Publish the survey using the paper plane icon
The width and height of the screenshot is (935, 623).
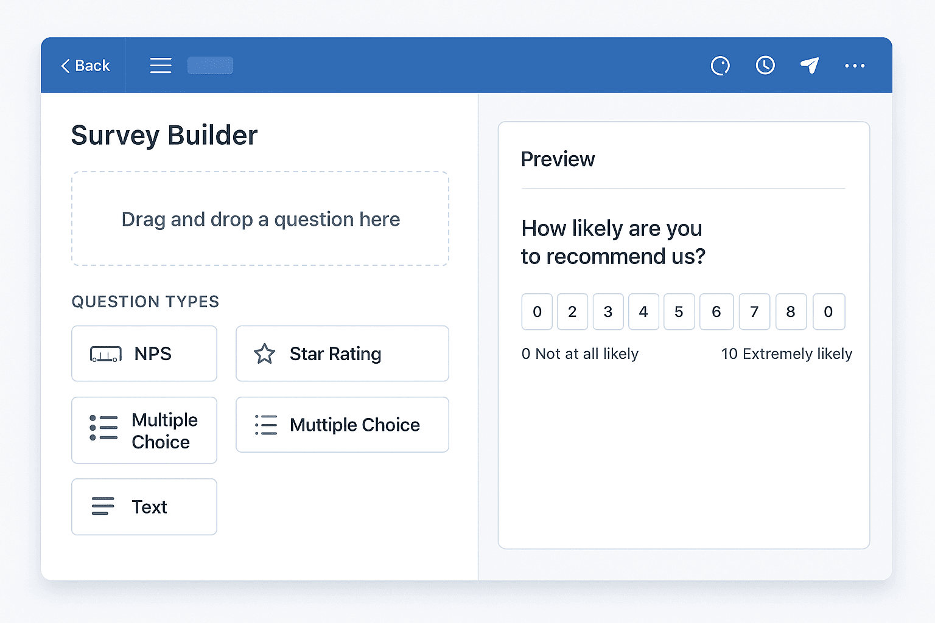pyautogui.click(x=810, y=65)
